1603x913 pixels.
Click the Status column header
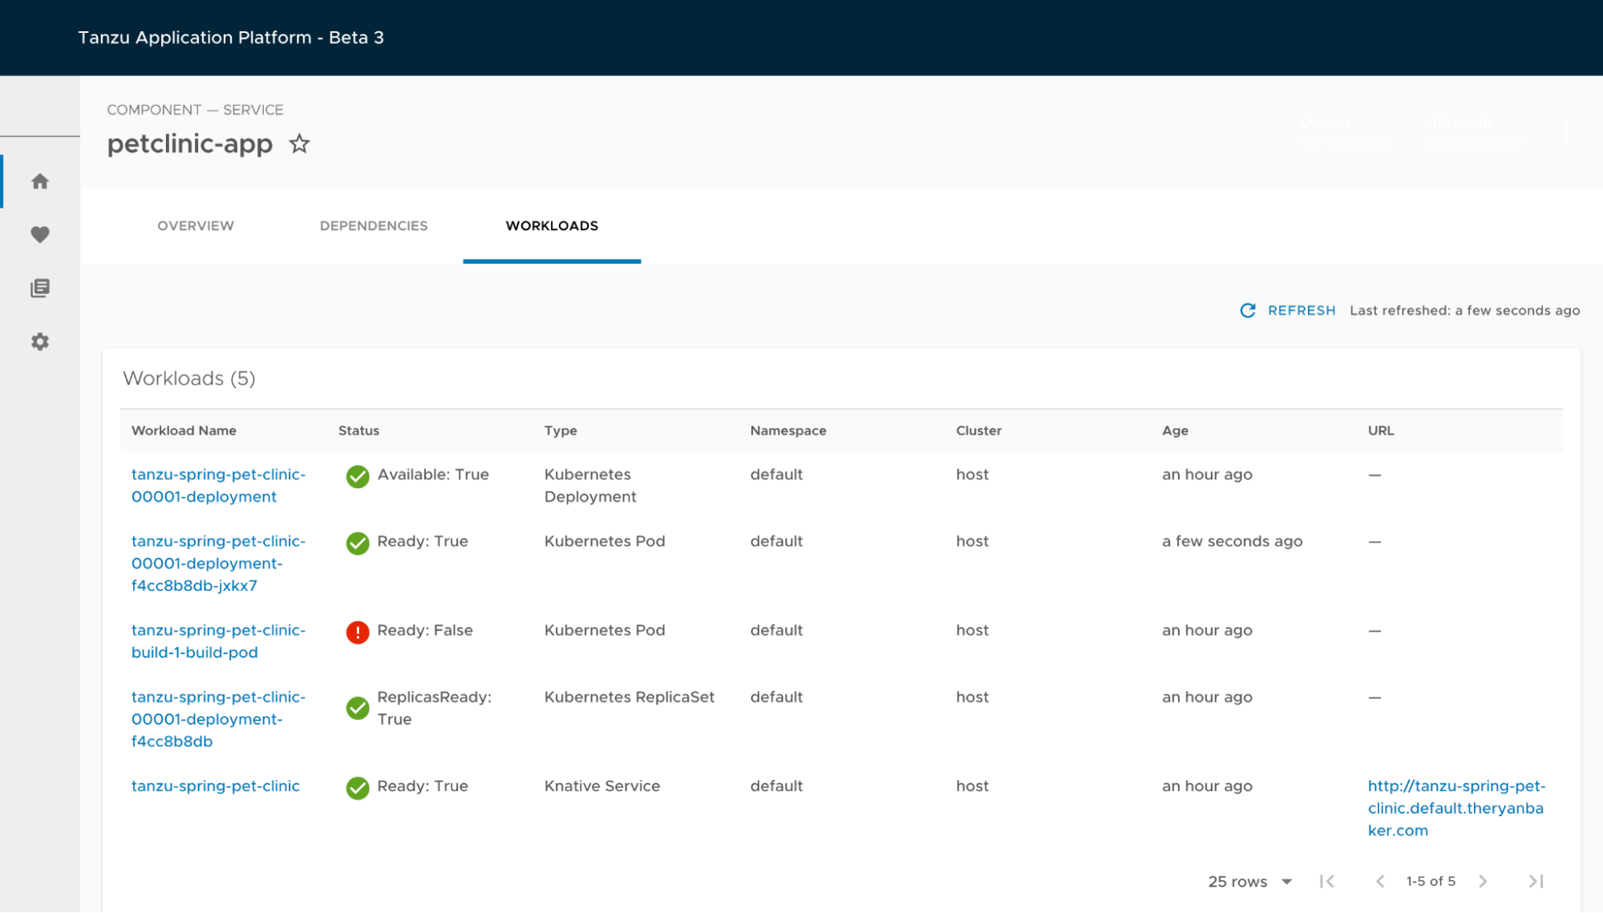pyautogui.click(x=358, y=431)
